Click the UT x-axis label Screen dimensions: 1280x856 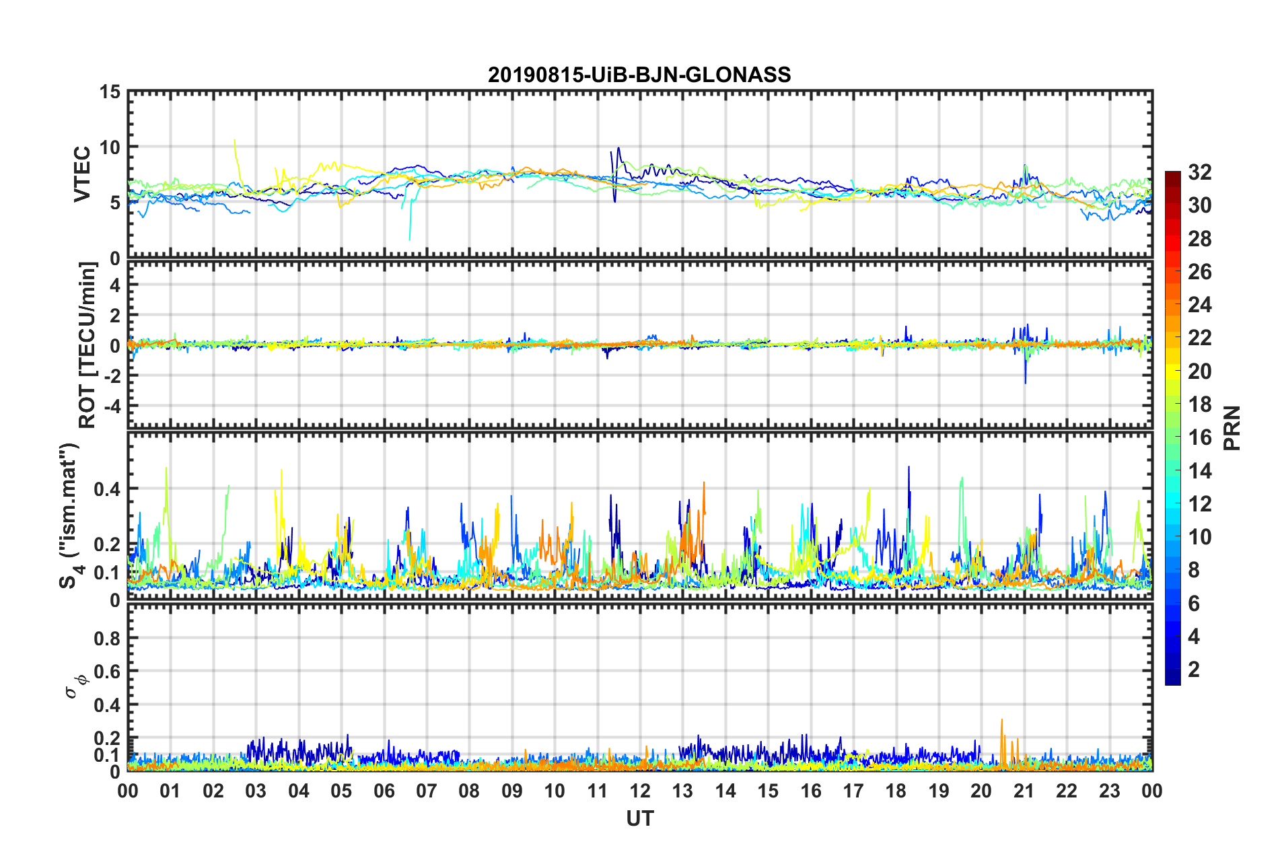(640, 818)
